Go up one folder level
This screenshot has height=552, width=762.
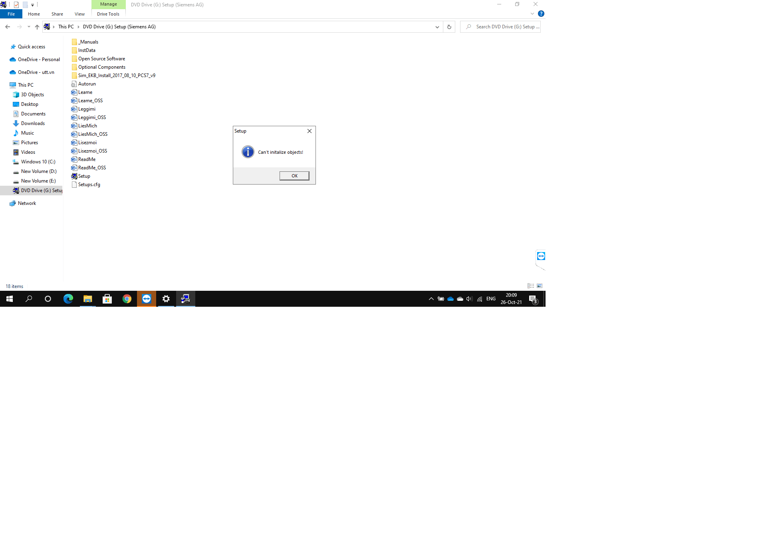click(37, 27)
